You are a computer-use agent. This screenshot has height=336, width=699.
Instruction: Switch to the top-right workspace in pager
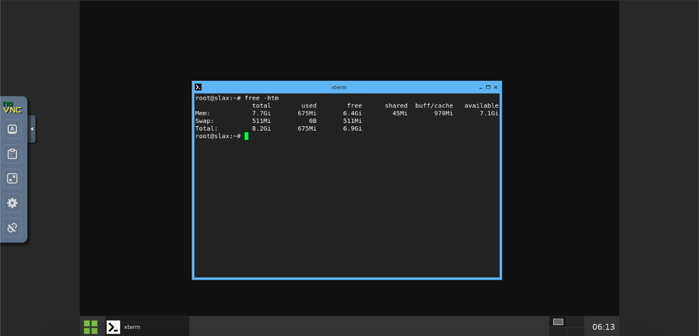tap(575, 322)
